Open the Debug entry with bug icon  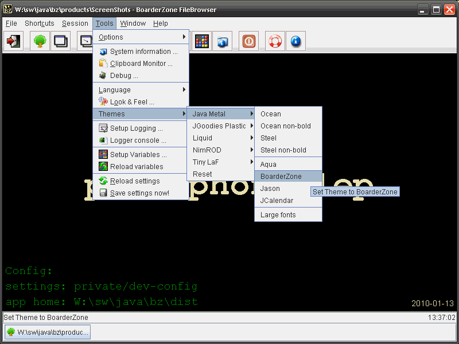[x=141, y=76]
